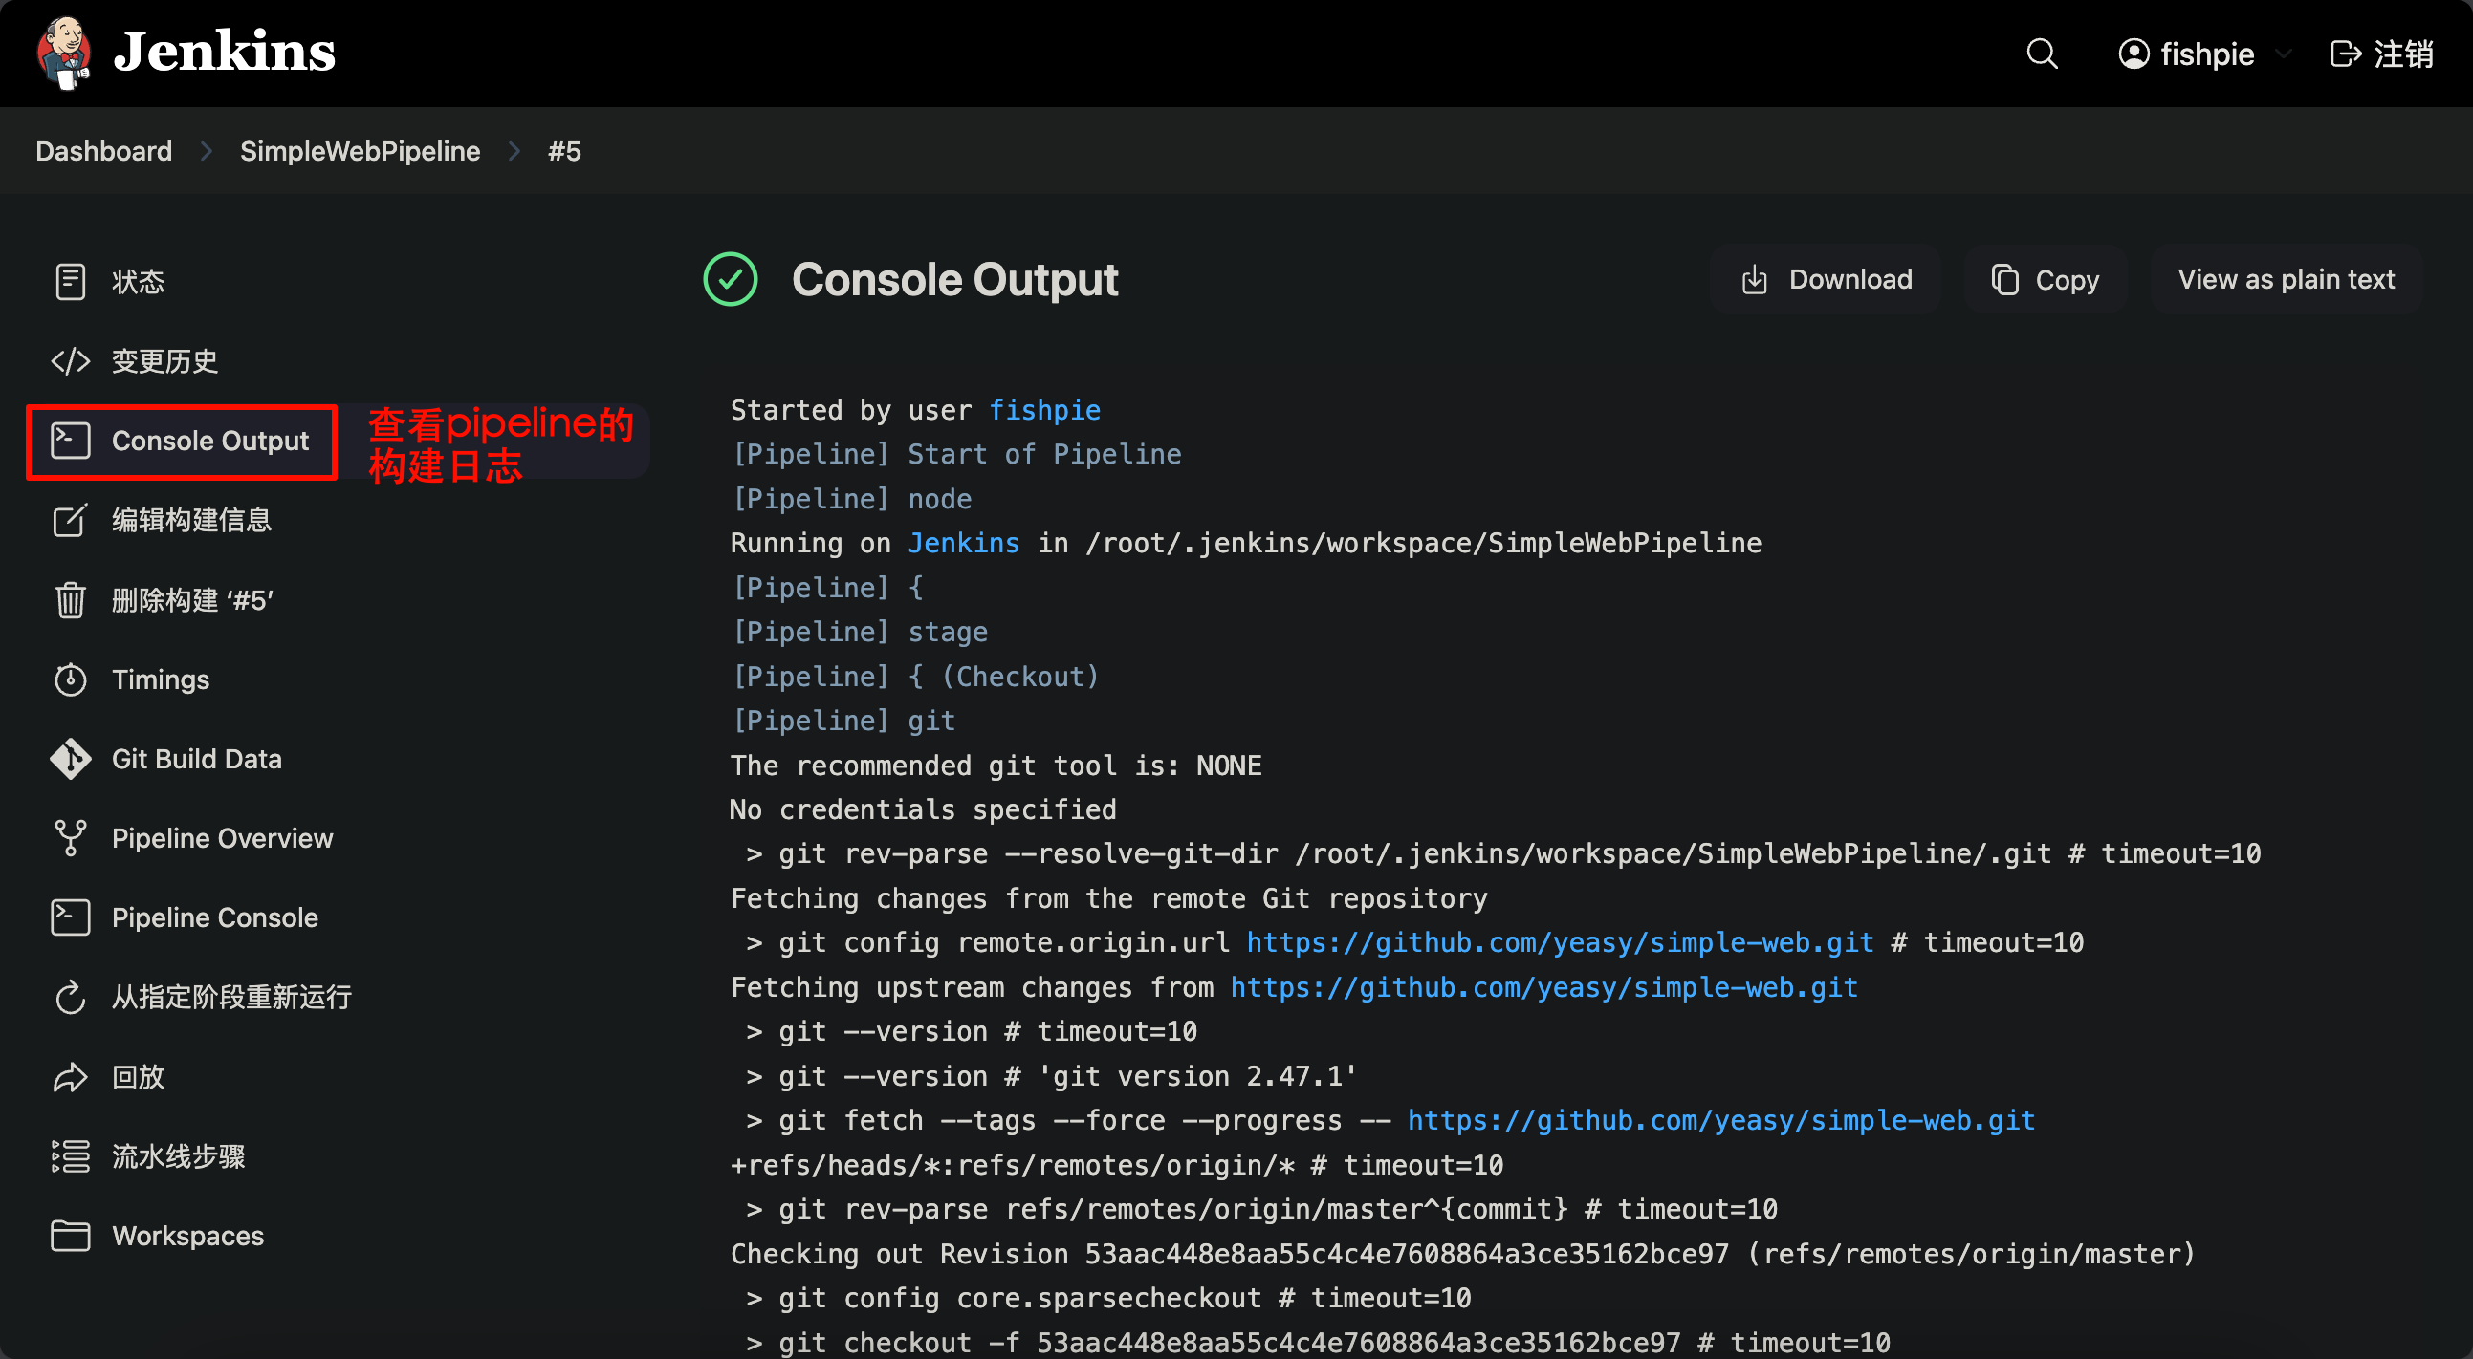The width and height of the screenshot is (2473, 1359).
Task: Select Console Output in the sidebar
Action: click(x=209, y=442)
